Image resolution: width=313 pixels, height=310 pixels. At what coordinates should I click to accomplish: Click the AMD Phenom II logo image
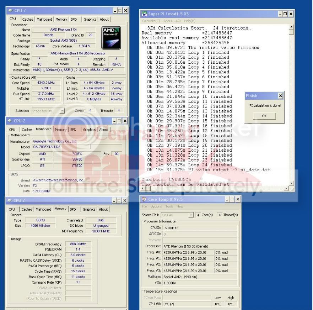111,37
